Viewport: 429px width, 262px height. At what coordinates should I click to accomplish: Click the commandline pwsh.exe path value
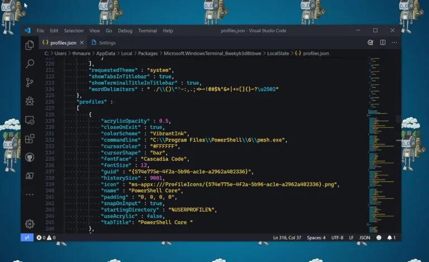(217, 140)
